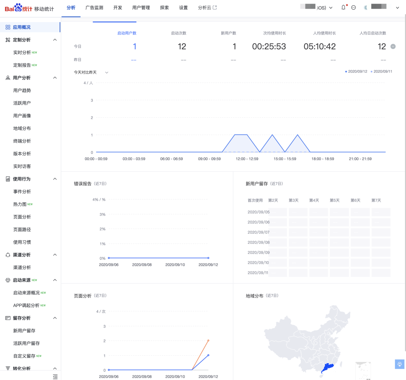Open the 设置 tab
Viewport: 406px width, 380px height.
pos(183,8)
